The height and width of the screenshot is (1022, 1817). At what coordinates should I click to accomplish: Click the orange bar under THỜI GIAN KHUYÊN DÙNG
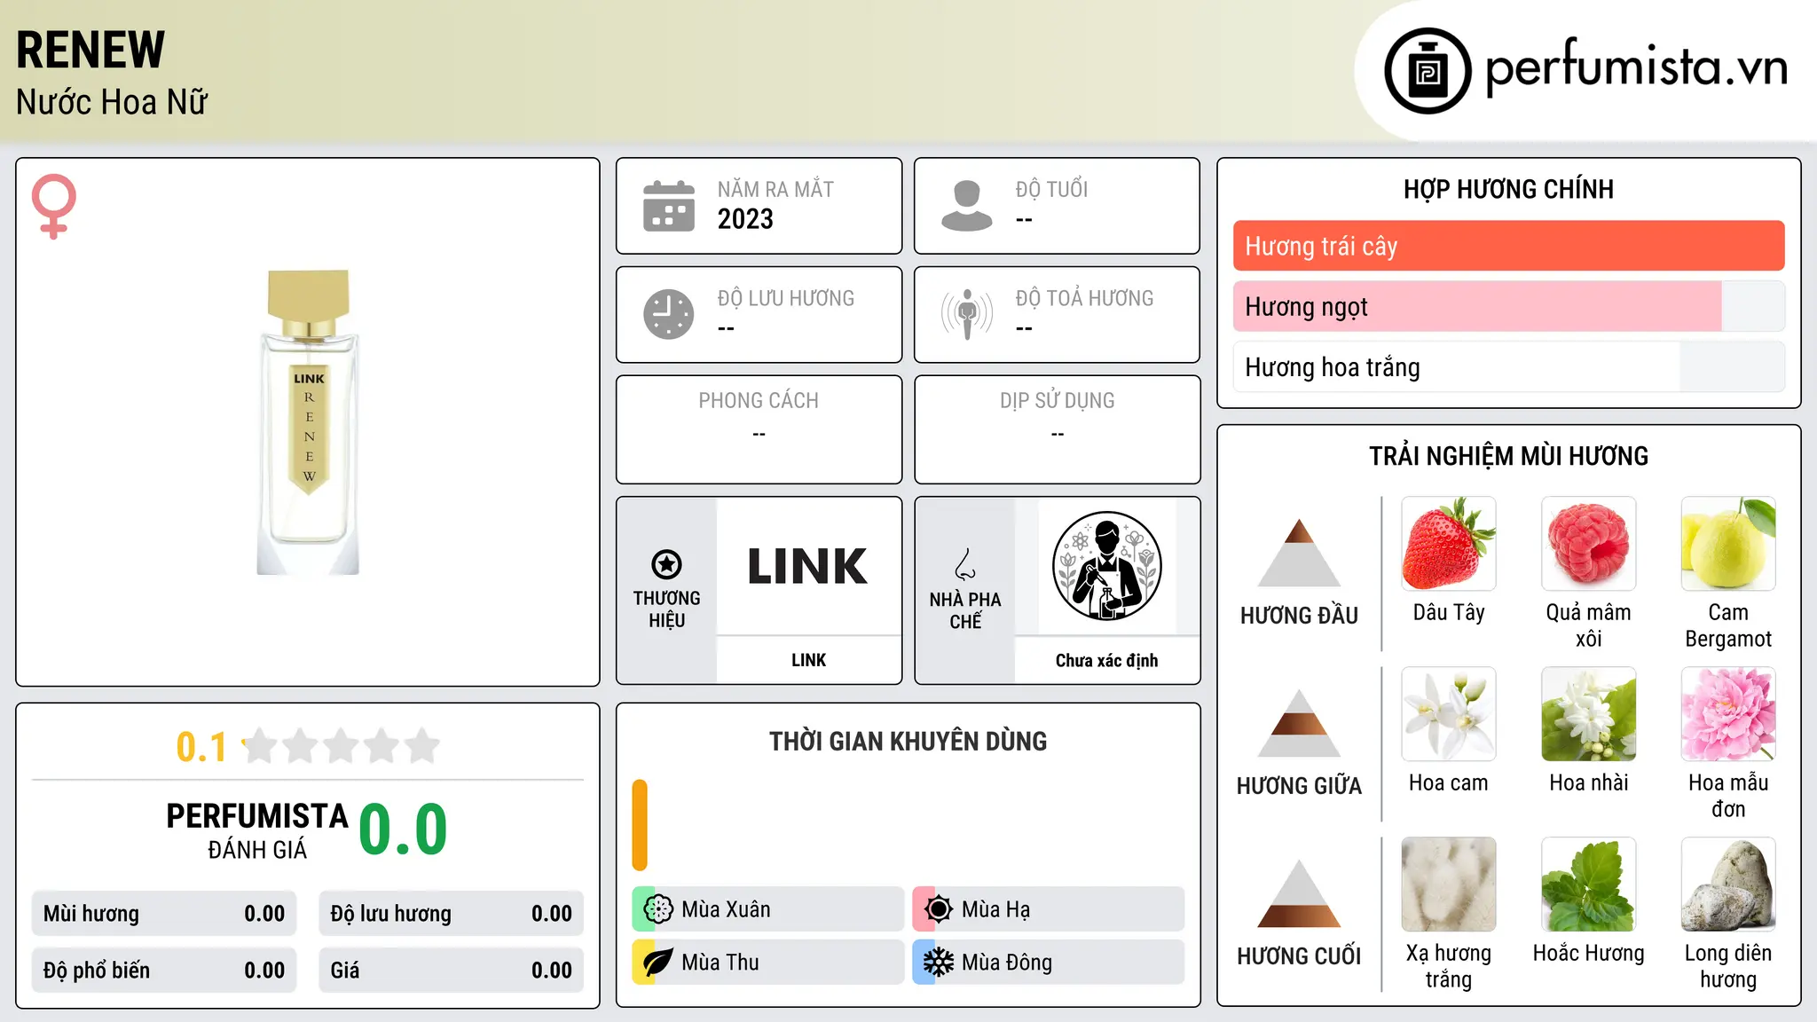(640, 825)
